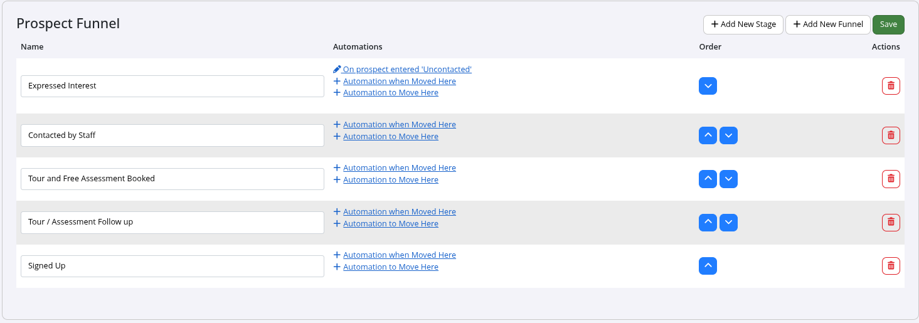Move Tour / Assessment Follow up down
919x323 pixels.
728,222
